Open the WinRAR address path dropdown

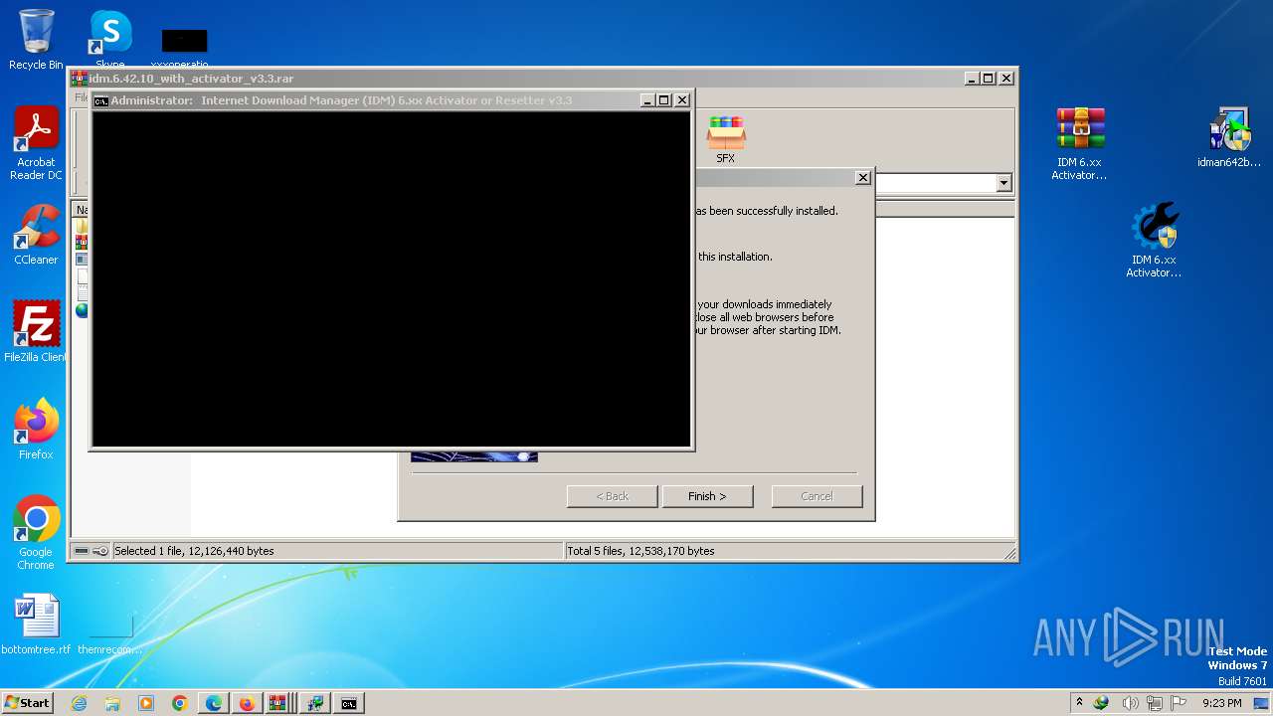pyautogui.click(x=1003, y=183)
